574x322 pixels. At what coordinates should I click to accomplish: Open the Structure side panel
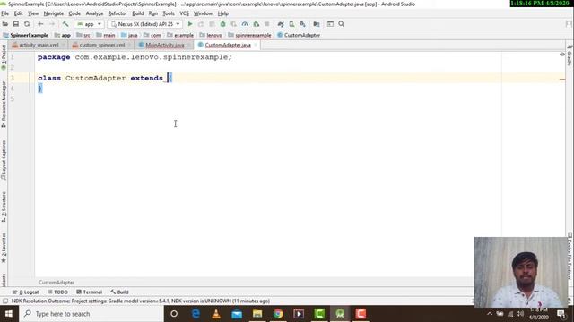point(4,208)
